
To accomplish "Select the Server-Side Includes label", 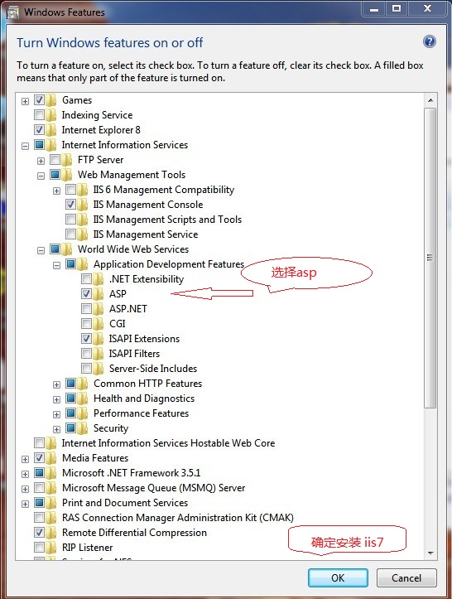I will pos(152,368).
